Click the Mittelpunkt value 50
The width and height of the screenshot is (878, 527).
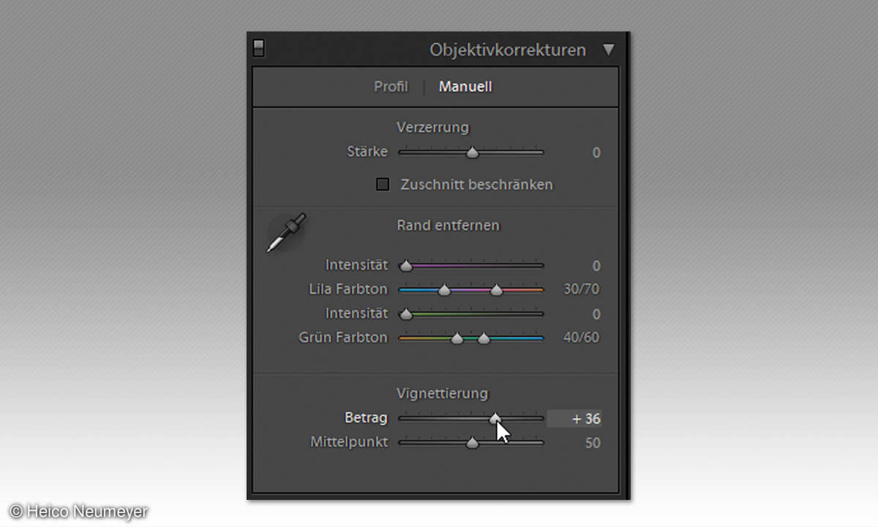click(593, 443)
